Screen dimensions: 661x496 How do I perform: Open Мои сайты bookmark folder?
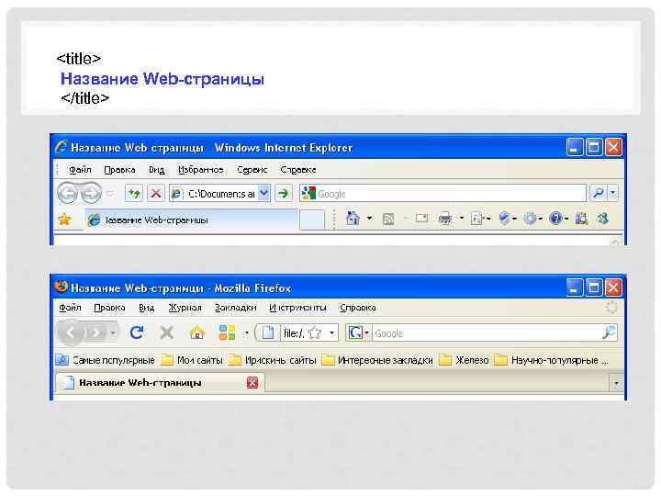192,360
